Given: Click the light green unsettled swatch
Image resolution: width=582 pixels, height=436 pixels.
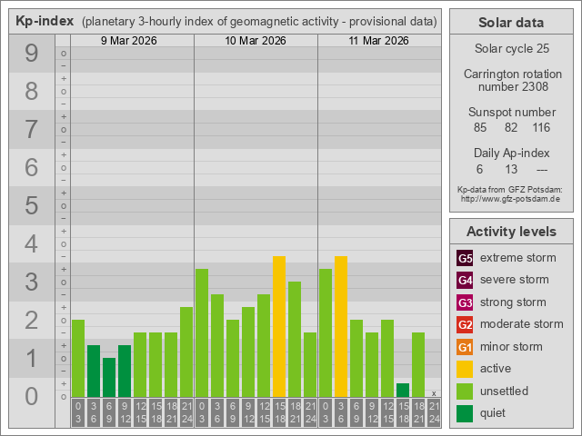Looking at the screenshot, I should [465, 391].
